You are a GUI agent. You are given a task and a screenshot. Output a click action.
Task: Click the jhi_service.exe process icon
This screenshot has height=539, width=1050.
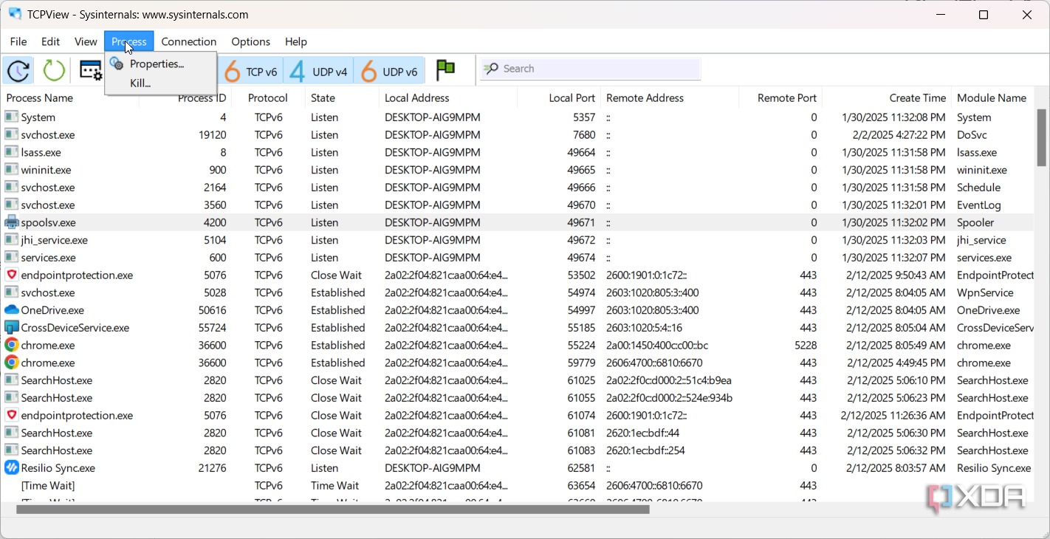pos(11,240)
